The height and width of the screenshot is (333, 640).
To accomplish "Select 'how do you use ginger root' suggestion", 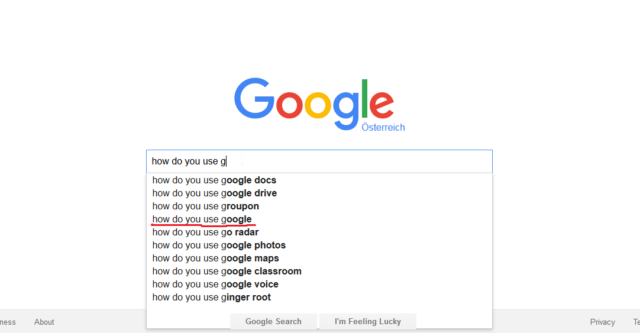I will 319,298.
